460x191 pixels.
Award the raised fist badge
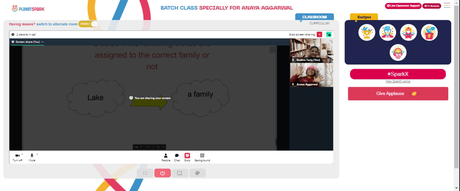pyautogui.click(x=387, y=33)
